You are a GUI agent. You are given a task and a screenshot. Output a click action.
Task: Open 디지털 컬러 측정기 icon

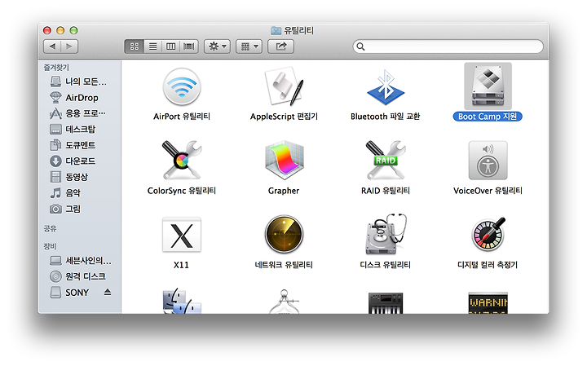coord(488,234)
